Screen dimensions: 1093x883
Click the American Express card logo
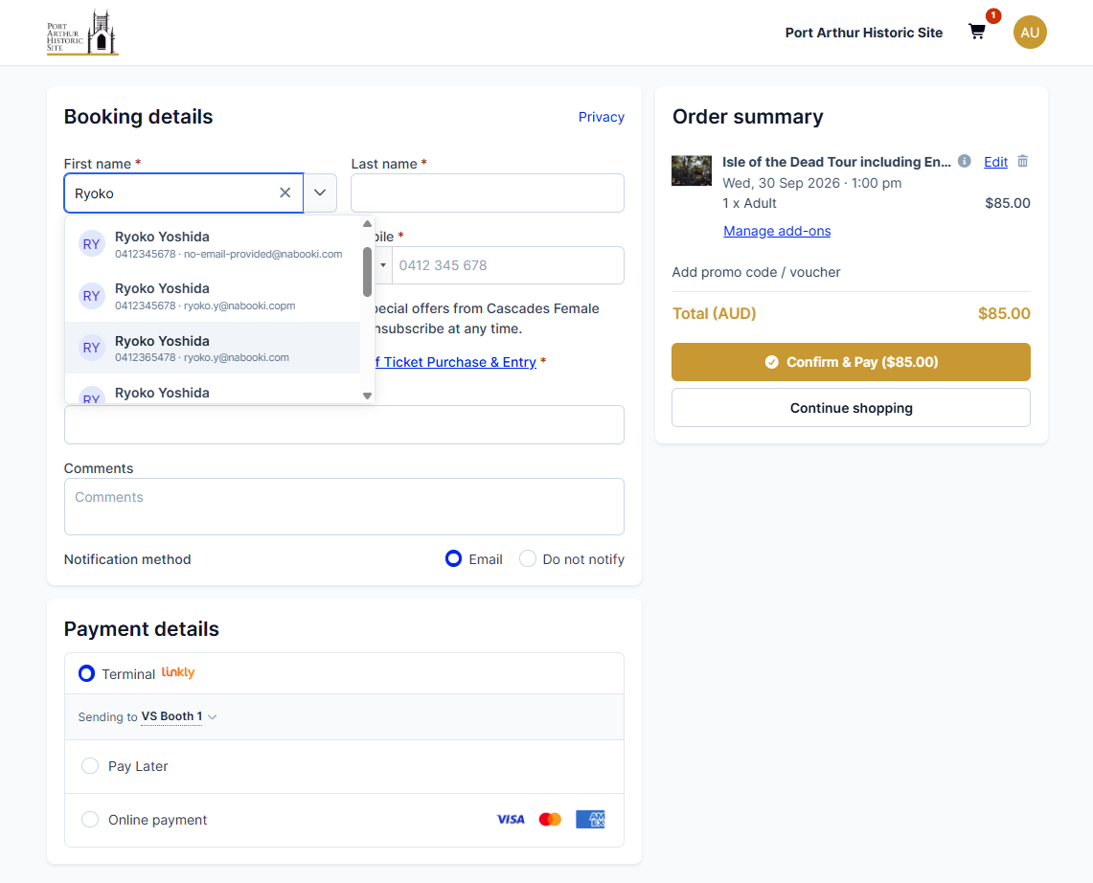tap(590, 820)
